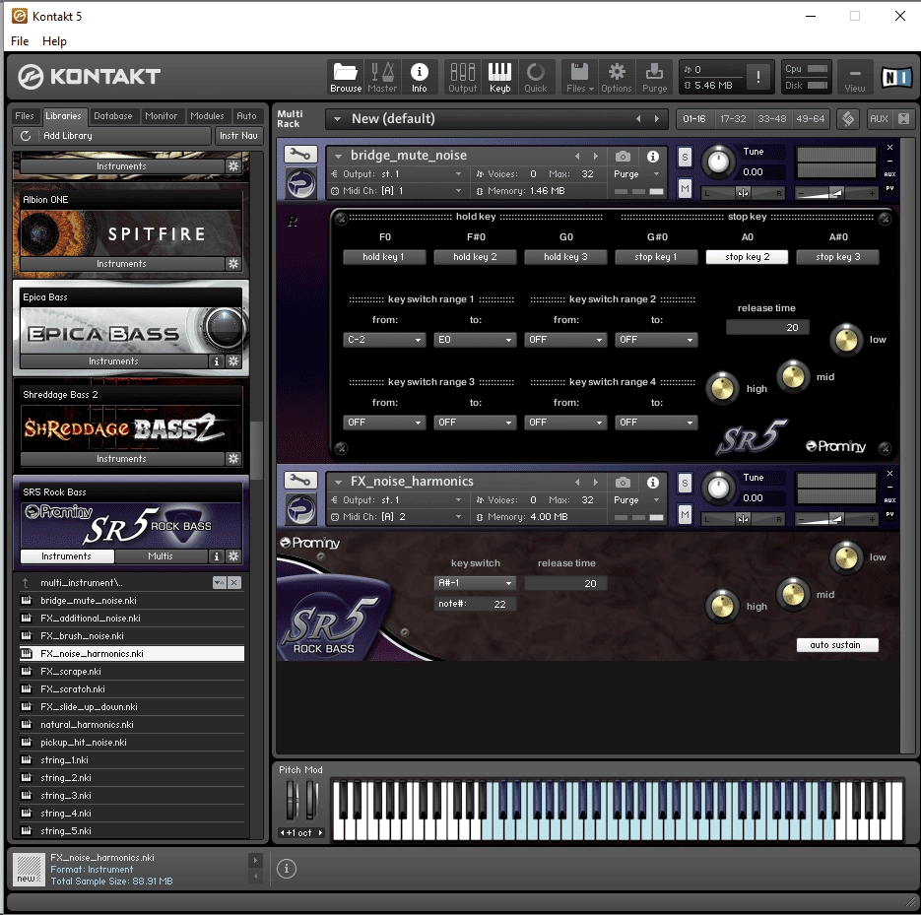Open the Options gear dialog
Viewport: 921px width, 915px height.
617,77
